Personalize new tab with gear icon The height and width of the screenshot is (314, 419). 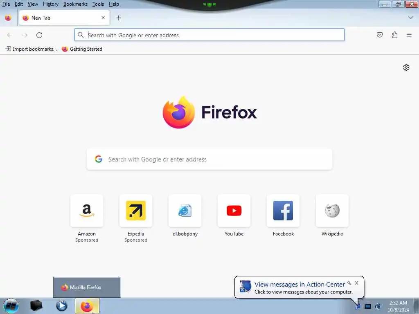406,67
